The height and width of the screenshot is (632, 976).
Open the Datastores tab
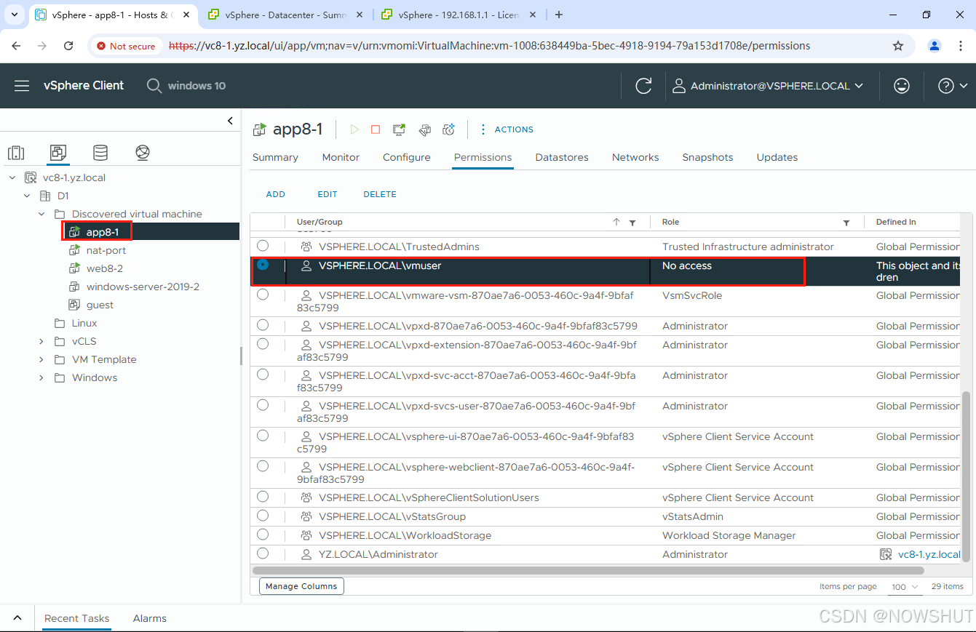click(562, 157)
